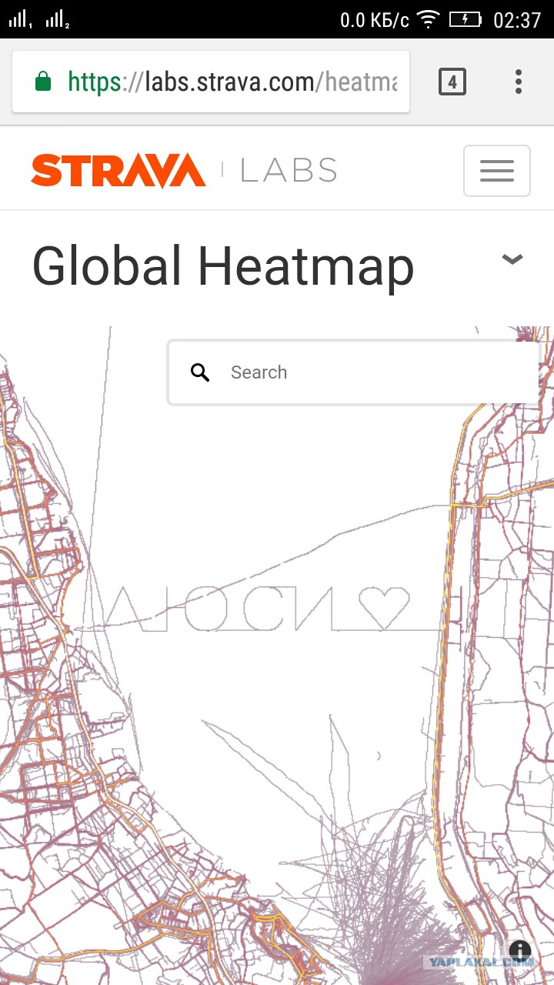
Task: Focus the map Search field
Action: (353, 372)
